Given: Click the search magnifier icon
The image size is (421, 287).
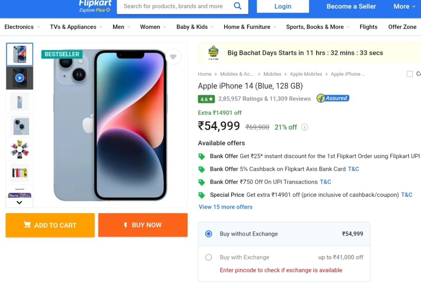Looking at the screenshot, I should pos(237,6).
